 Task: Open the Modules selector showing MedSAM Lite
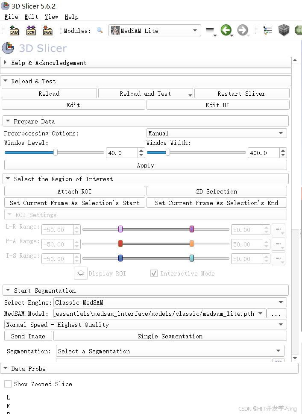pyautogui.click(x=155, y=31)
